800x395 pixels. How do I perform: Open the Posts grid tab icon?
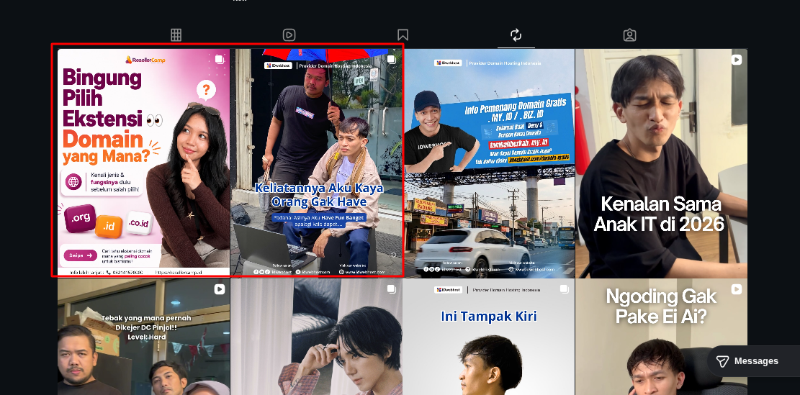(x=176, y=35)
